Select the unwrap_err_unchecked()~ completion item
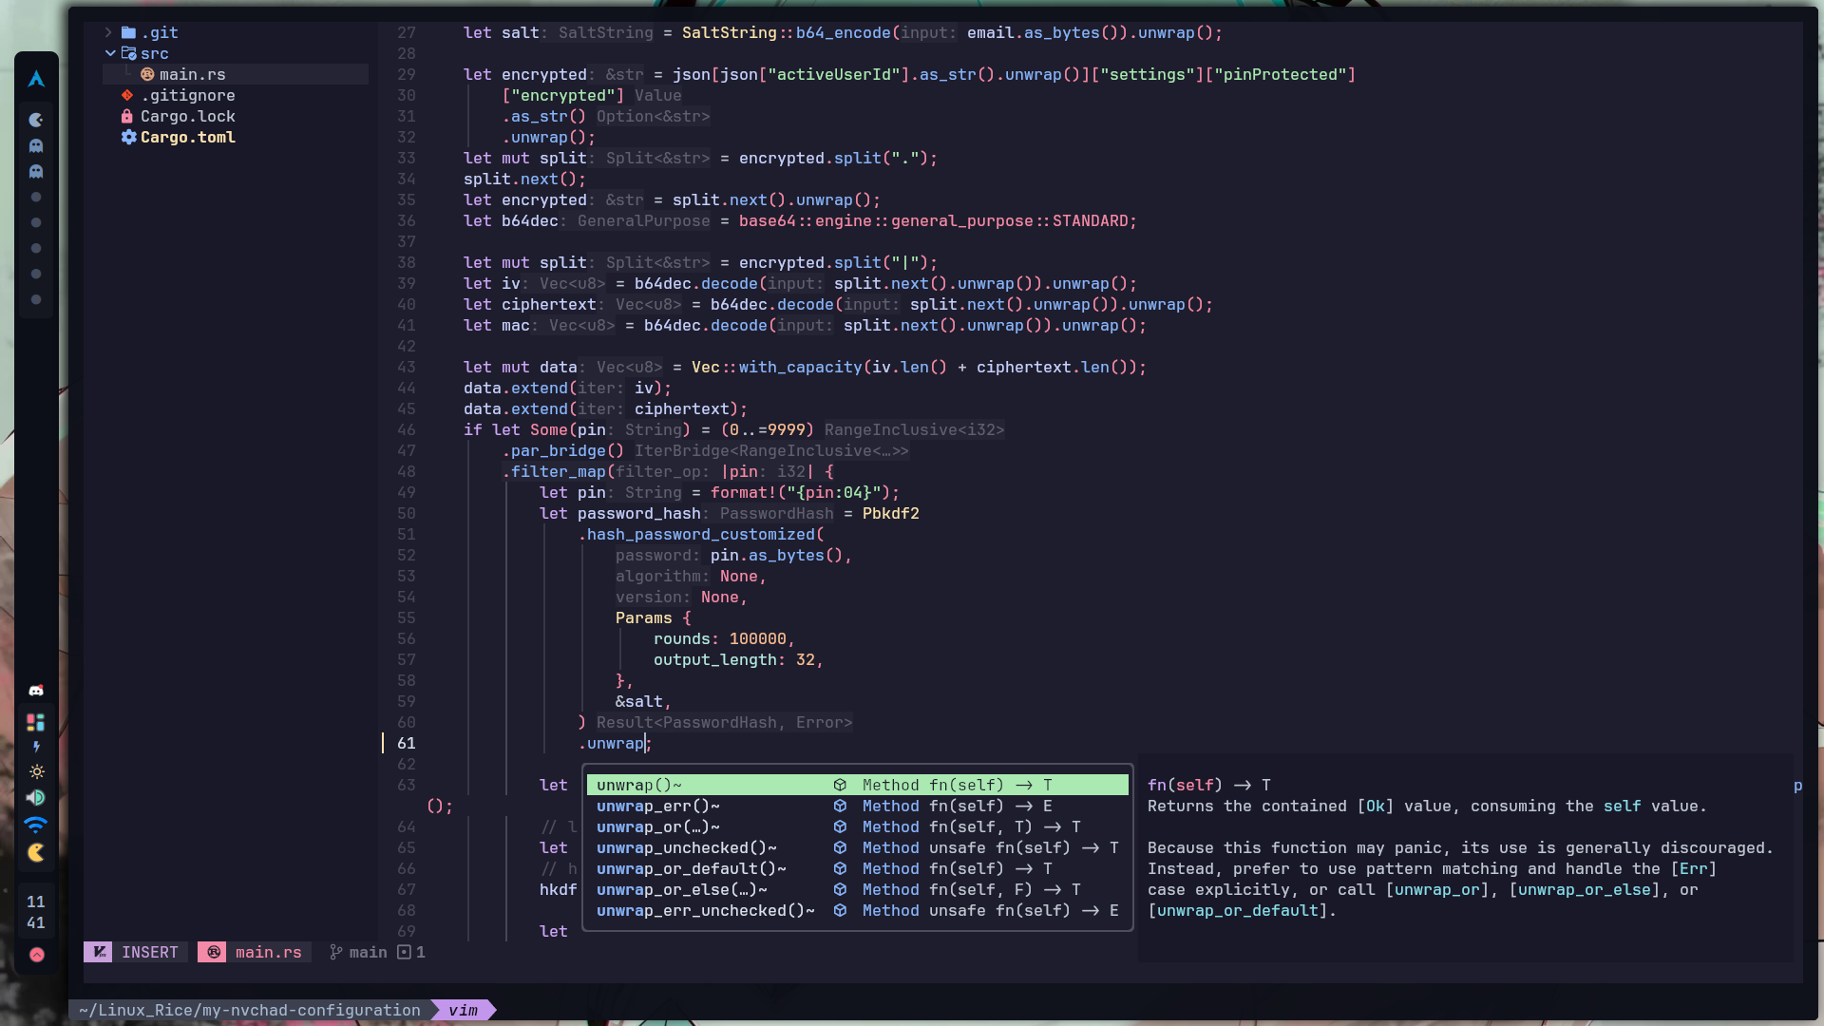Viewport: 1824px width, 1026px height. (857, 910)
